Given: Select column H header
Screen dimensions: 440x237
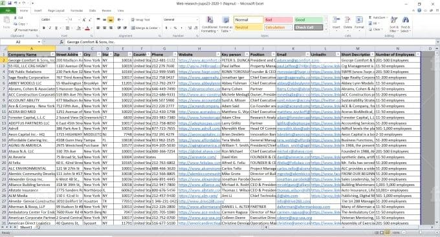Looking at the screenshot, I should pyautogui.click(x=199, y=48).
